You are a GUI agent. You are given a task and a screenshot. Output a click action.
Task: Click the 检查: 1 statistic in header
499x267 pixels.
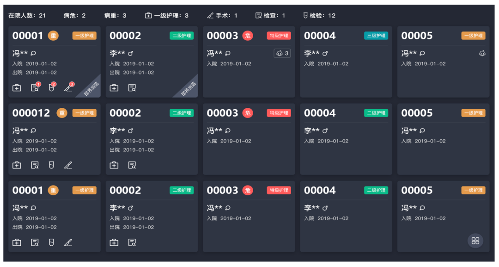coord(270,16)
